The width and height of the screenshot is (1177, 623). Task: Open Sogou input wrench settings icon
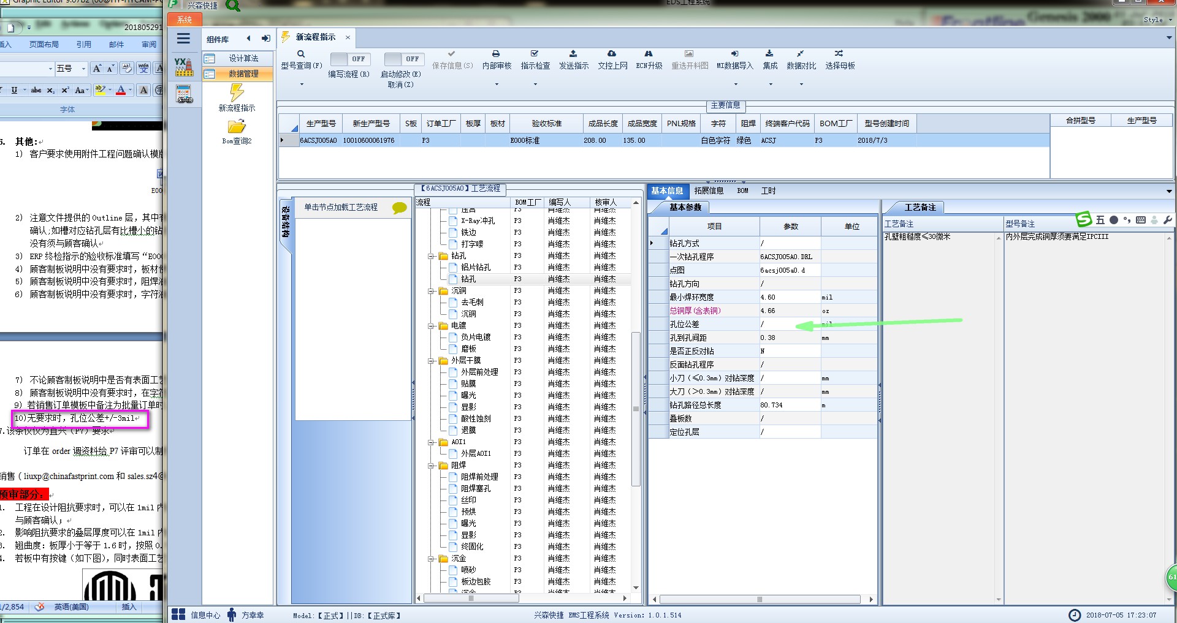pos(1167,220)
